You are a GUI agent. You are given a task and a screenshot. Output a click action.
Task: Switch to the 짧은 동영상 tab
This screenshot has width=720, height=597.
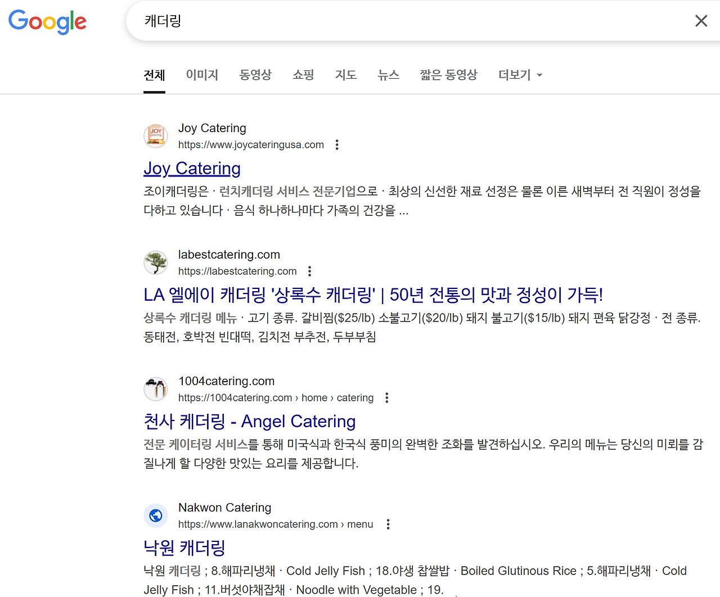click(x=448, y=75)
